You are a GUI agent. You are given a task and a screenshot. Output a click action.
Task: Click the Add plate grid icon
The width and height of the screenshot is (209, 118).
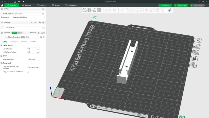pyautogui.click(x=89, y=10)
